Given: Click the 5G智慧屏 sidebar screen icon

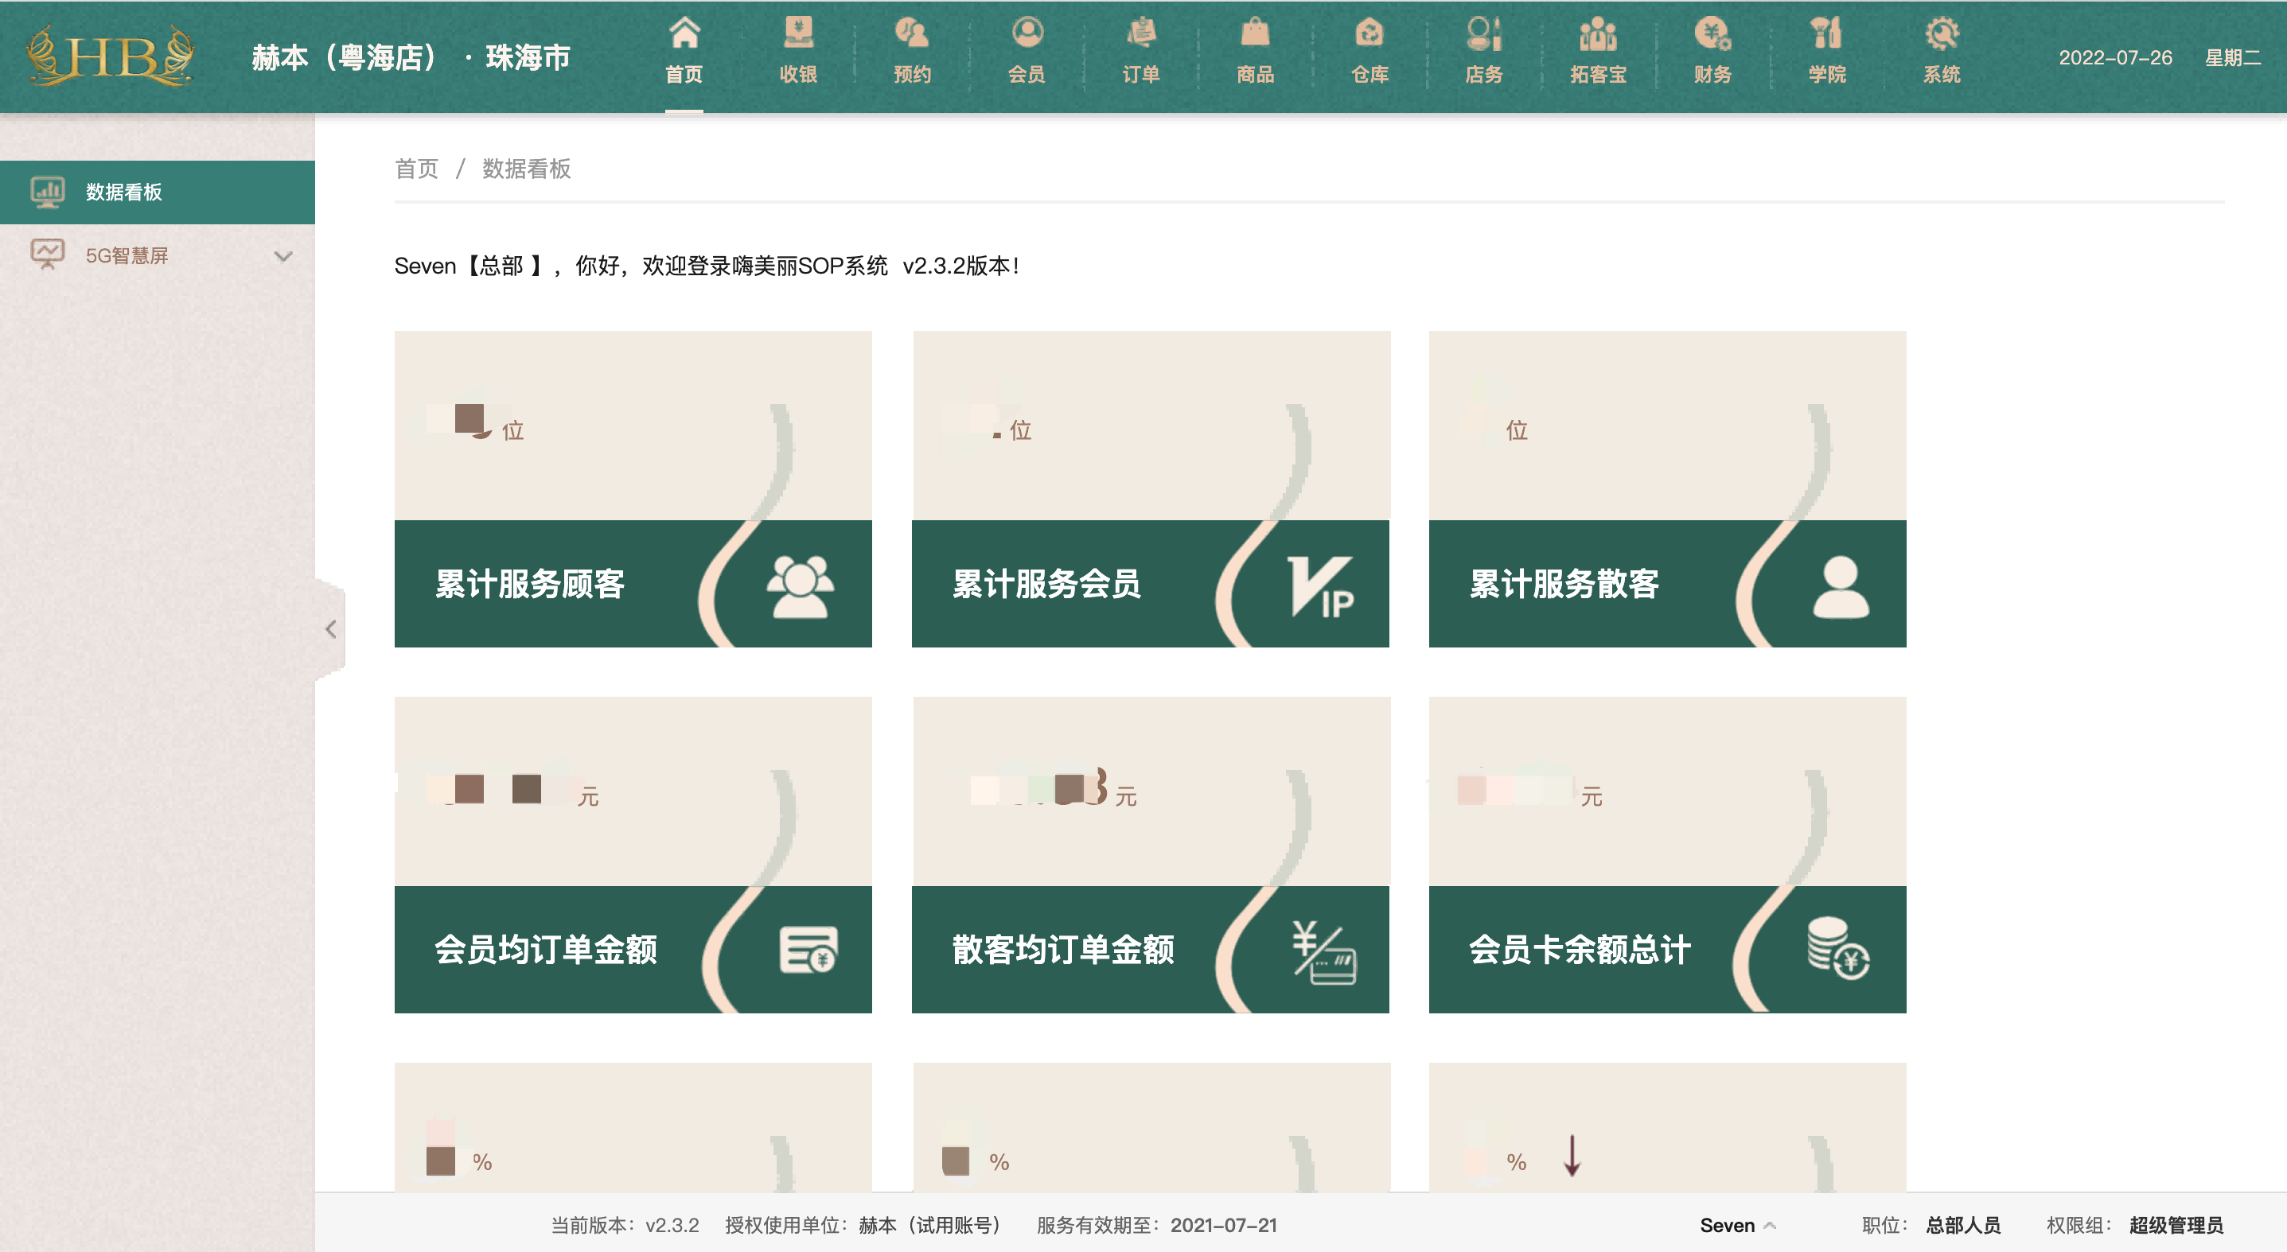Looking at the screenshot, I should pos(47,255).
